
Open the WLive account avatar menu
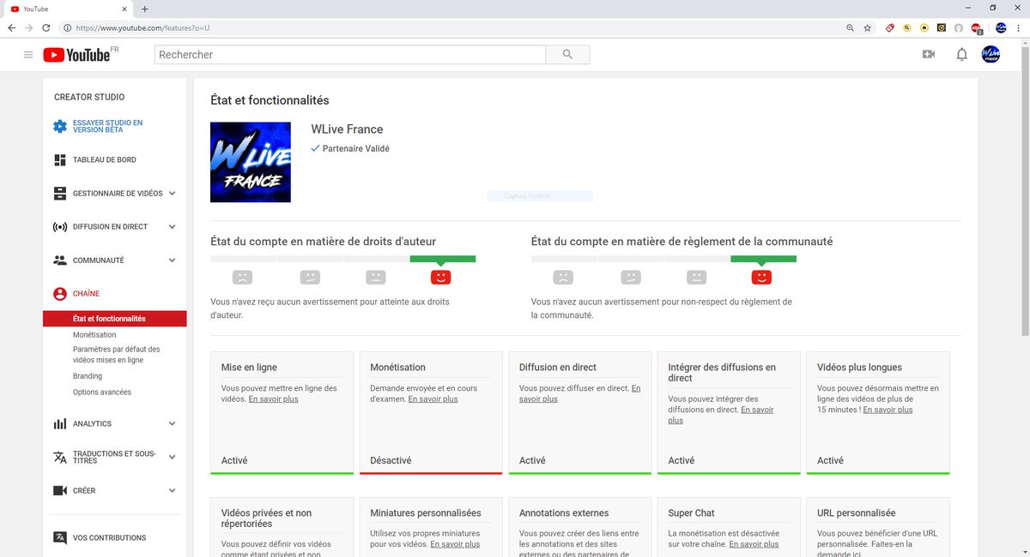(x=991, y=55)
